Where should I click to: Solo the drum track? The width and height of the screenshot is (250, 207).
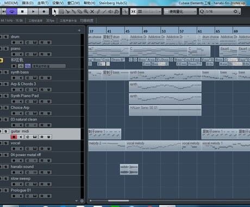tap(6, 36)
